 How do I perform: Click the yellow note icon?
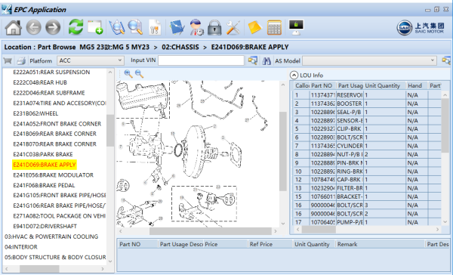pos(255,28)
